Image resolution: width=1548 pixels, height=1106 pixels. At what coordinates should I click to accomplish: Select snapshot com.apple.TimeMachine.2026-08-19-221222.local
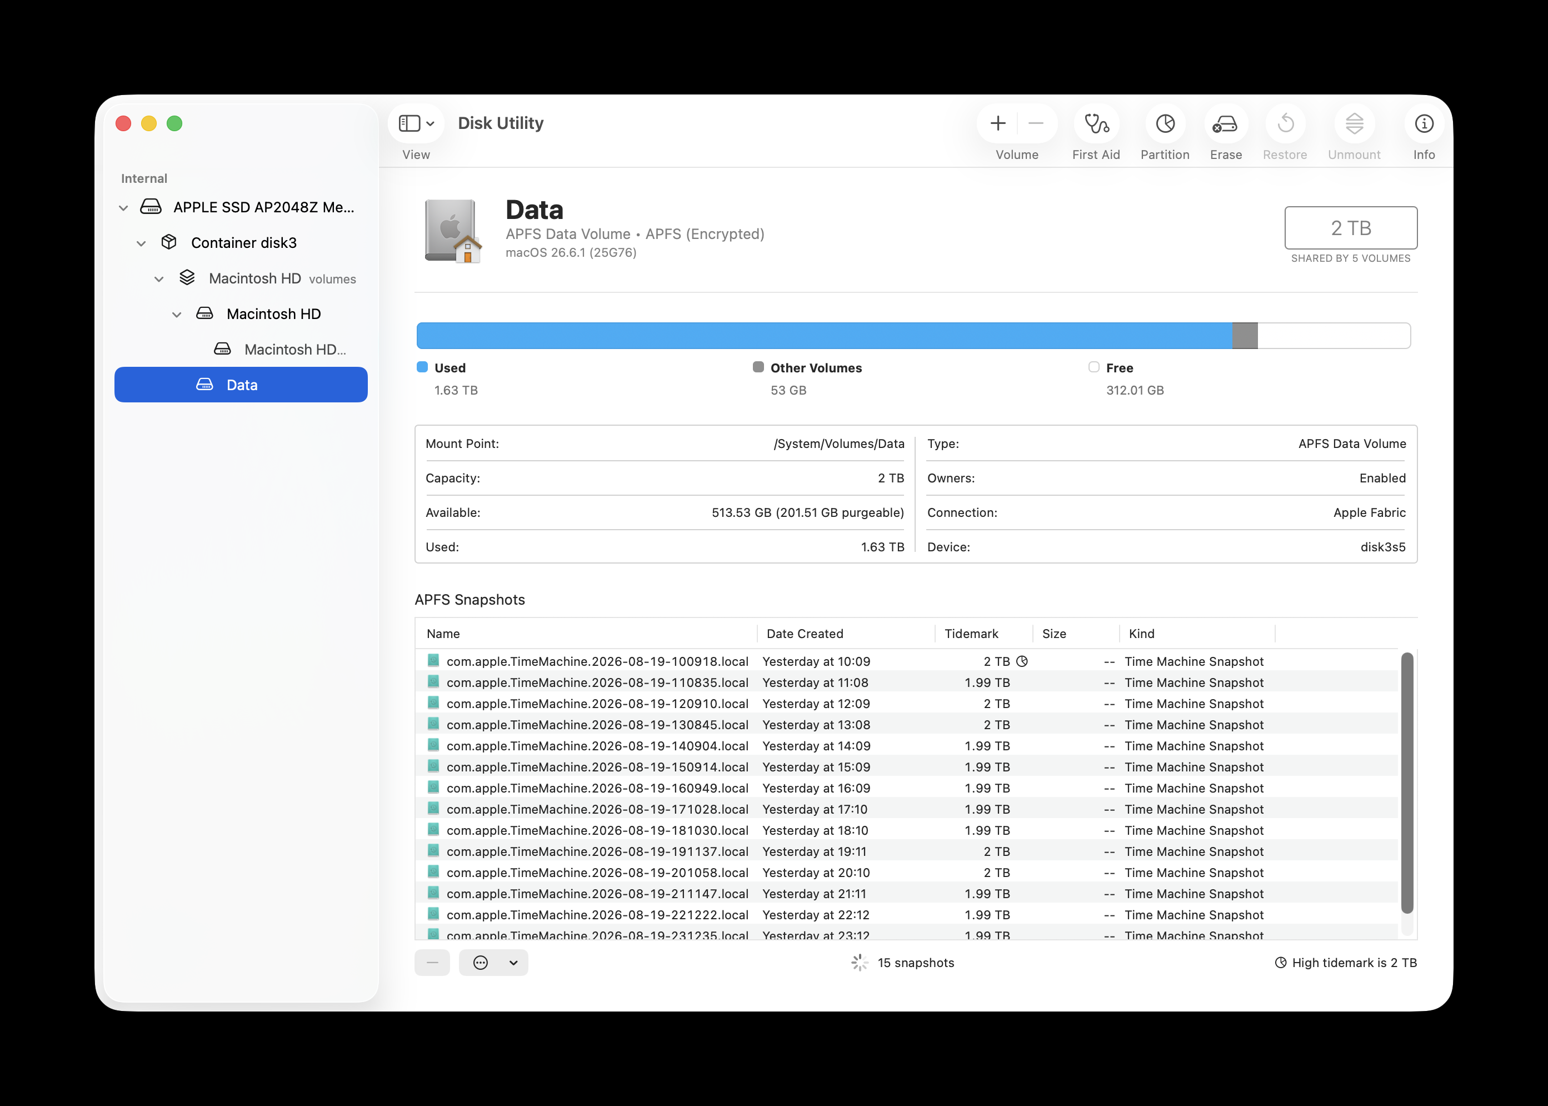[x=907, y=915]
